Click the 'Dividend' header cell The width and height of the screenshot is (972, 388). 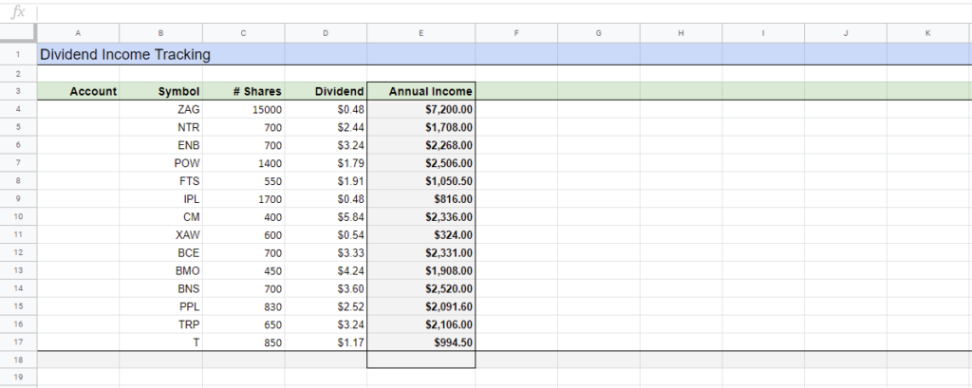click(327, 92)
